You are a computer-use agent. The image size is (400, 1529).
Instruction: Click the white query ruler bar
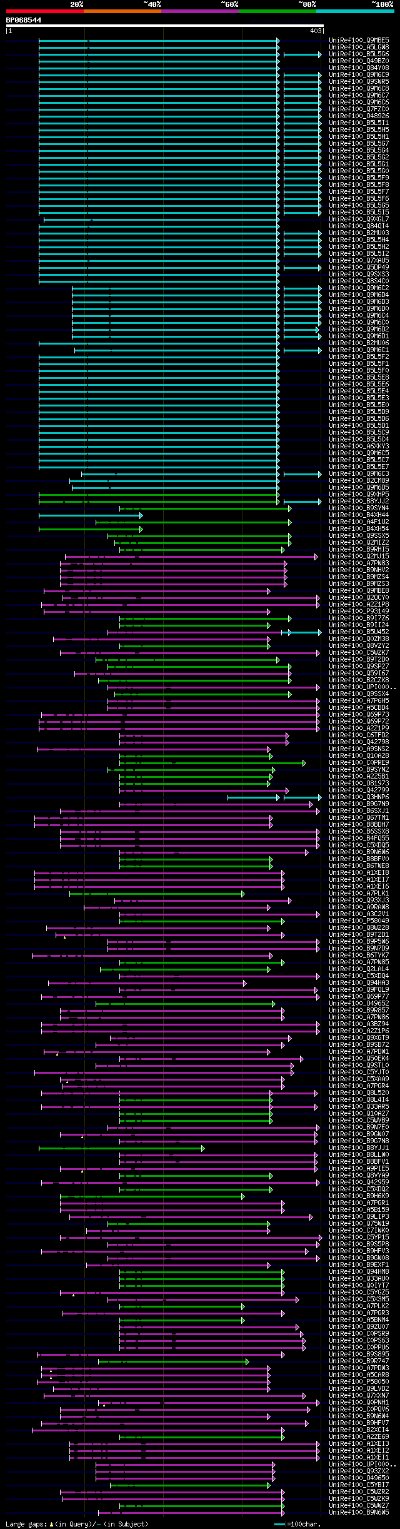click(x=165, y=26)
